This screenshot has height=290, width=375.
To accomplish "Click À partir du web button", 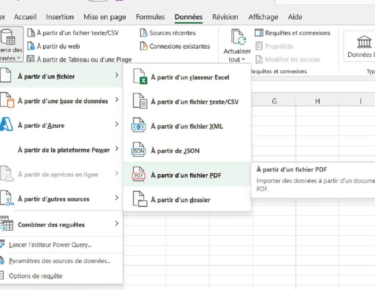I will pos(53,46).
